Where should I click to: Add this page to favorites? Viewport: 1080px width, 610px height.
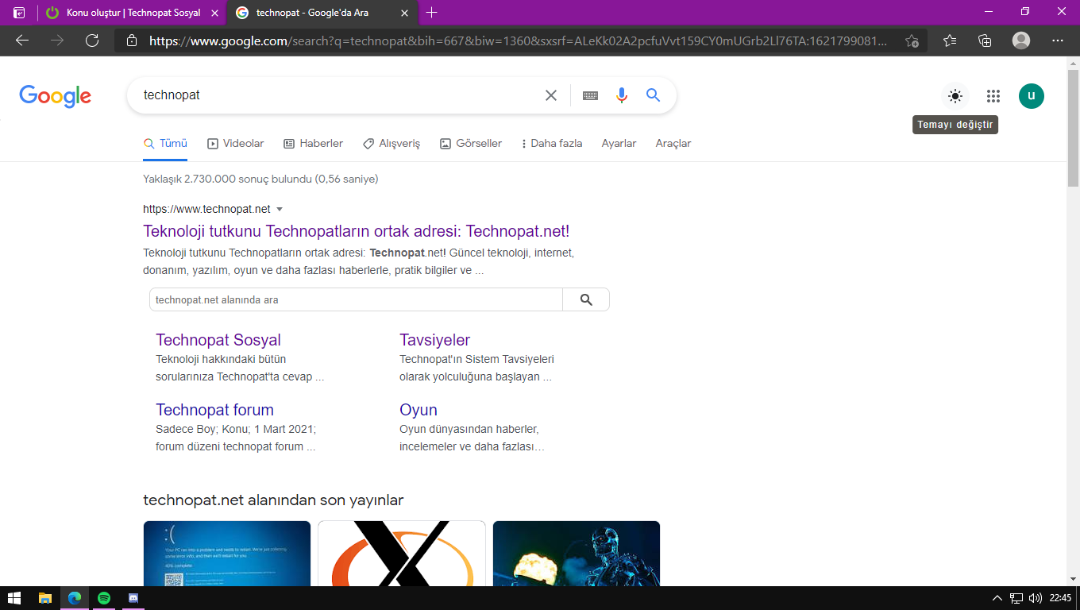click(x=912, y=41)
